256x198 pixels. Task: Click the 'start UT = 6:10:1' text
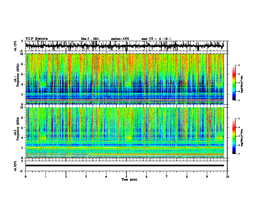(x=156, y=39)
